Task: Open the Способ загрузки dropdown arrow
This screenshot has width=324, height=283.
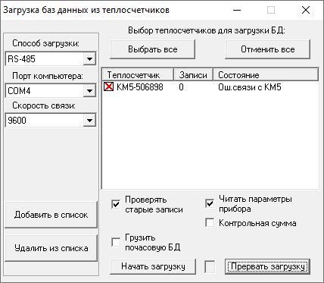Action: coord(89,59)
